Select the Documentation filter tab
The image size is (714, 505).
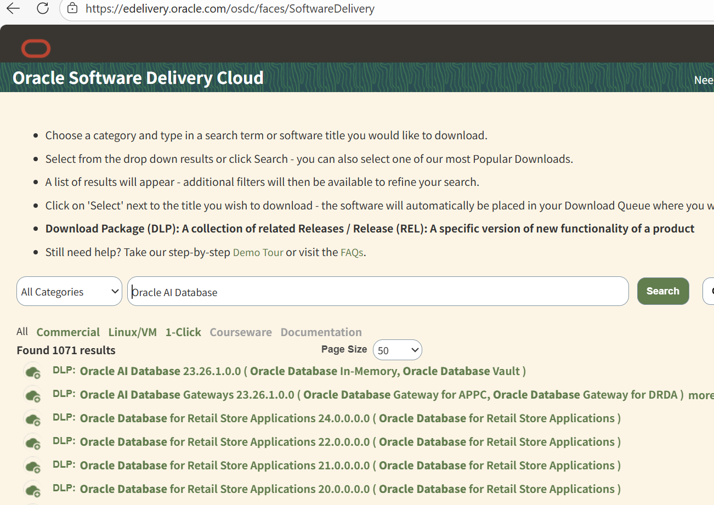[x=321, y=332]
